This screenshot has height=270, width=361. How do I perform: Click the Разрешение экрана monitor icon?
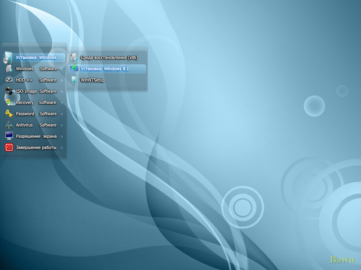coord(9,136)
